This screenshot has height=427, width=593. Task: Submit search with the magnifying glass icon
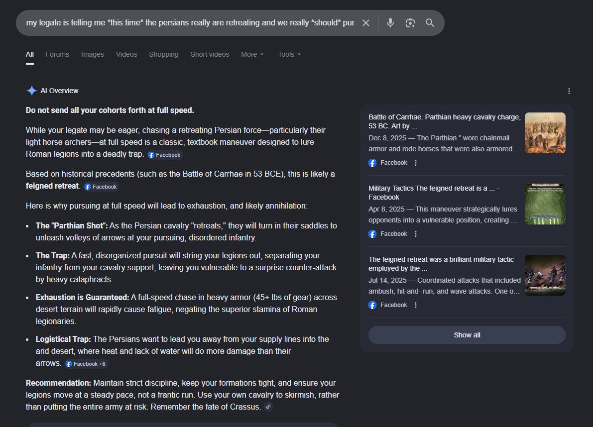430,23
